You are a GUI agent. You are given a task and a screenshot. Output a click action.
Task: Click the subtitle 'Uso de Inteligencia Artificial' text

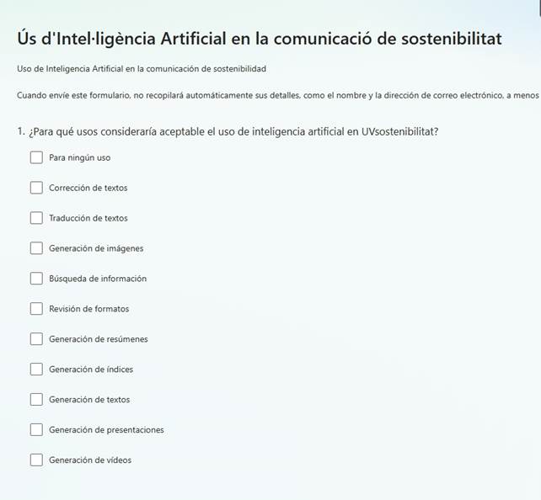tap(142, 68)
